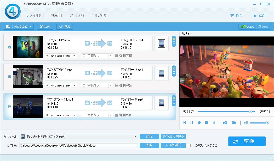Toggle forced subtitles for TOY_STORY_2.mp4
Image resolution: width=274 pixels, height=161 pixels.
pos(117,85)
